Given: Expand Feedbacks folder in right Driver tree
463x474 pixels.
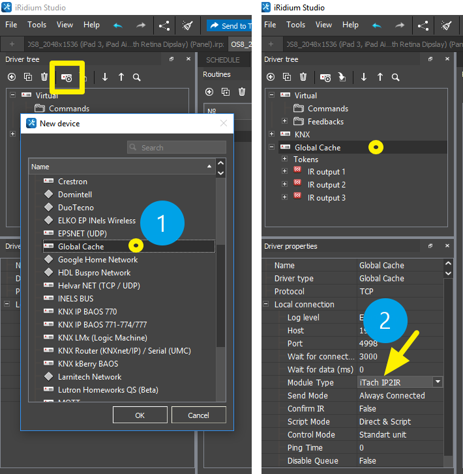Looking at the screenshot, I should (284, 121).
